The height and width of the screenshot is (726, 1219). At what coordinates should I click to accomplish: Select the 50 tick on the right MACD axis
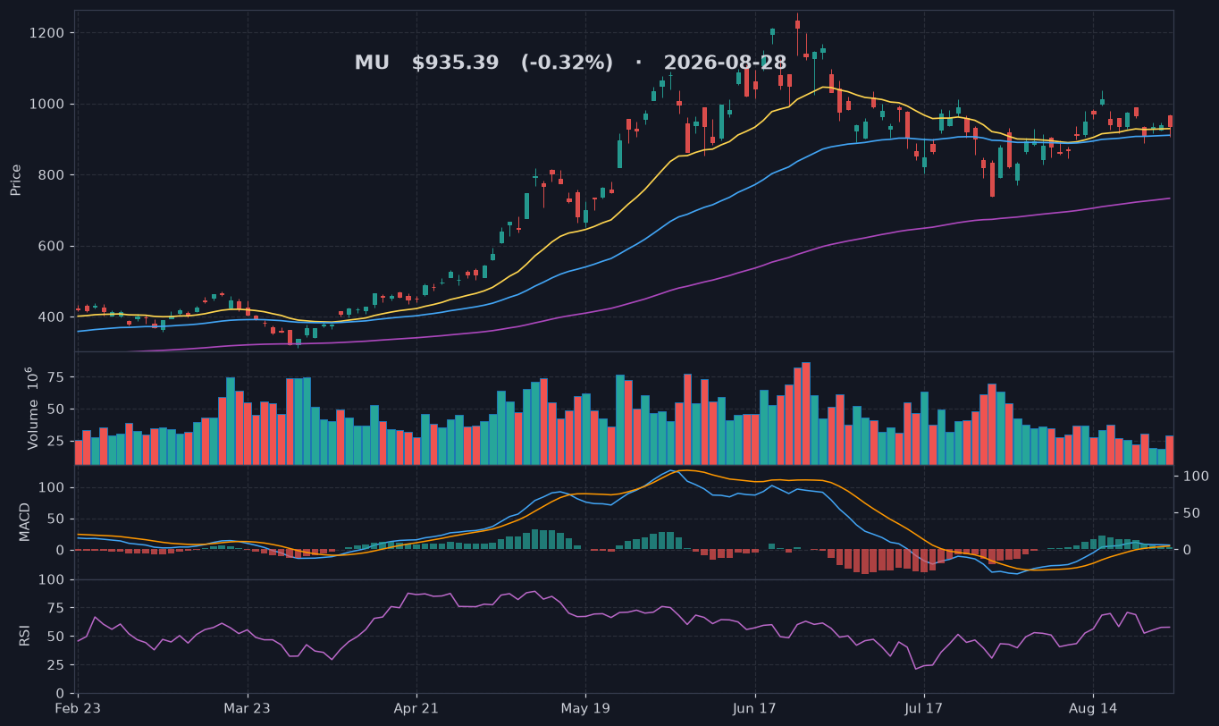tap(1191, 513)
